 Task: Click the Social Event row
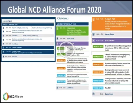point(112,94)
